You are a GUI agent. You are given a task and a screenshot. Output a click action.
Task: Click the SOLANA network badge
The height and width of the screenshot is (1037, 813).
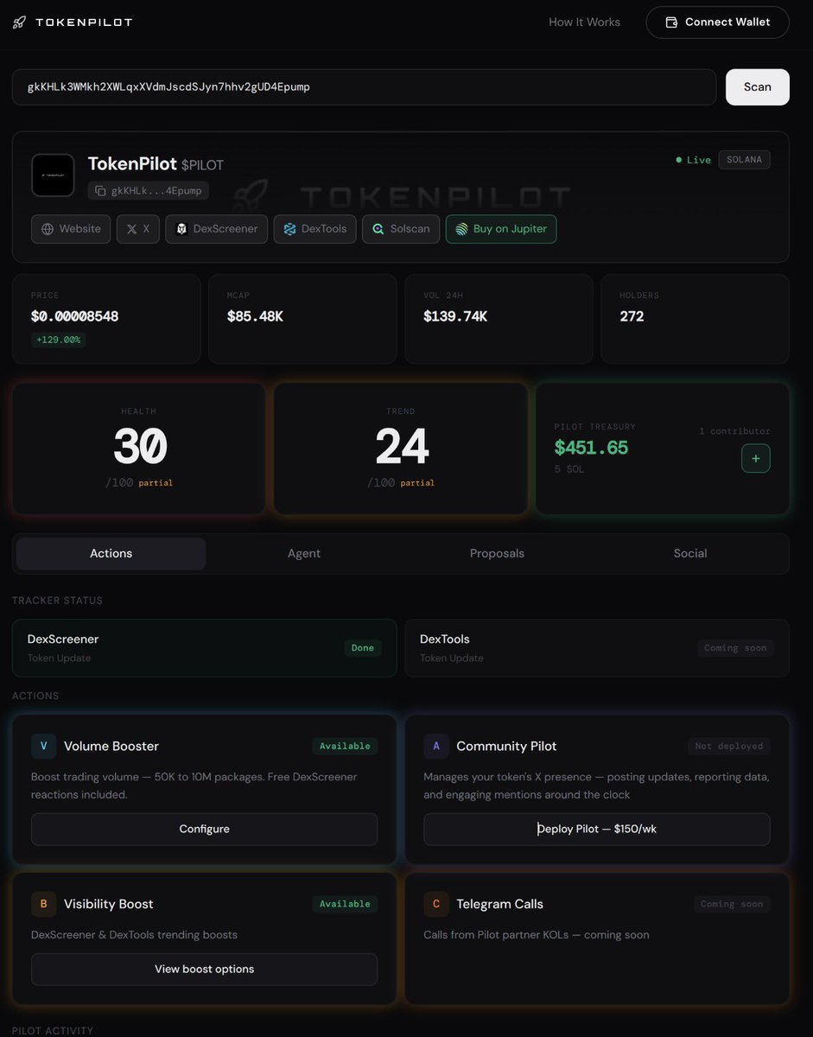[x=744, y=160]
